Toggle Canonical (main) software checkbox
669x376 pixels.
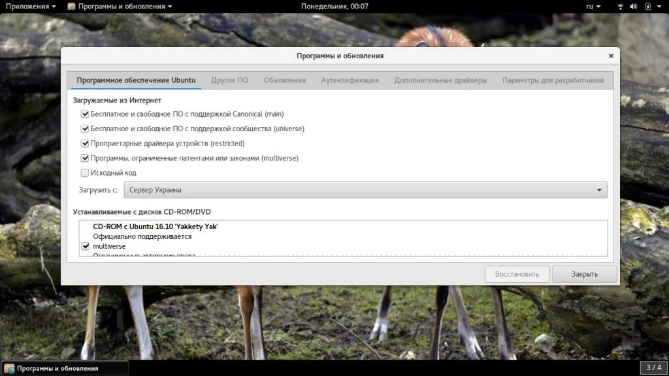tap(85, 114)
